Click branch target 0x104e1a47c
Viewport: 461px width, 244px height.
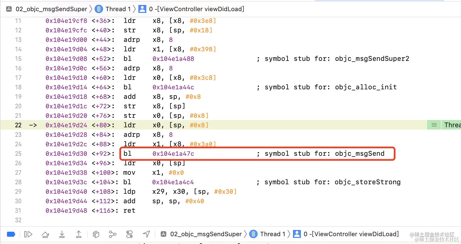pyautogui.click(x=173, y=154)
